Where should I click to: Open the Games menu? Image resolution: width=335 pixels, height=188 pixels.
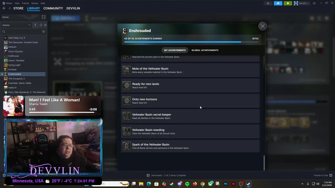(x=35, y=3)
